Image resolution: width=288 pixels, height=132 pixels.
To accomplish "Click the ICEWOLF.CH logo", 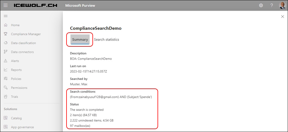I will tap(35, 5).
